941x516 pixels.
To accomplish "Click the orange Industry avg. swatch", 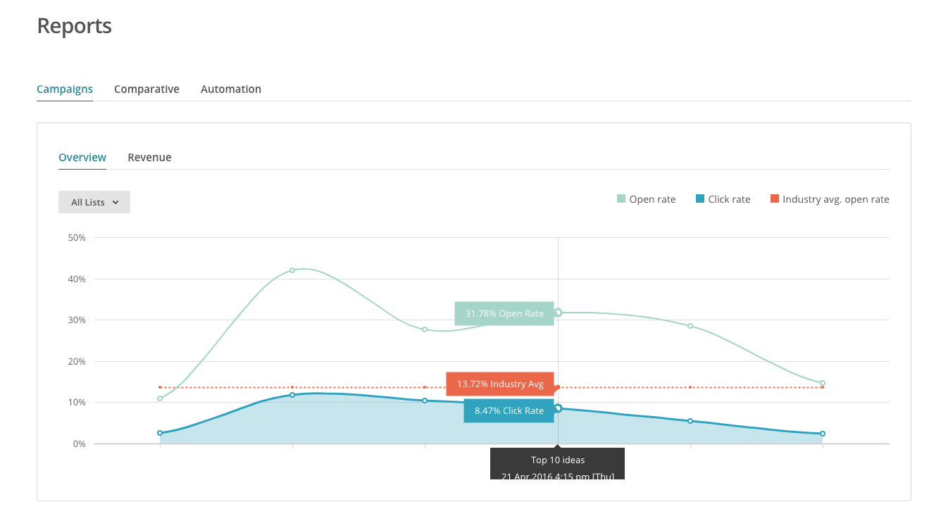I will 775,199.
